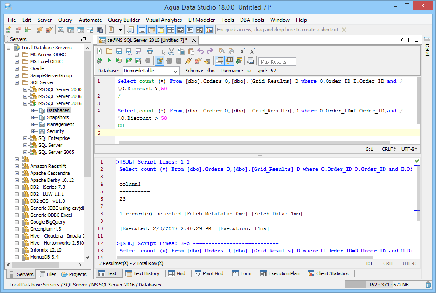Expand the Amazon Redshift server node

[x=17, y=166]
